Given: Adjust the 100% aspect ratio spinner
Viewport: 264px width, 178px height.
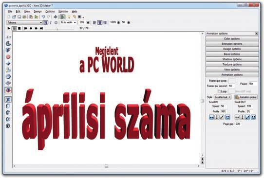Looking at the screenshot, I should pyautogui.click(x=119, y=22).
